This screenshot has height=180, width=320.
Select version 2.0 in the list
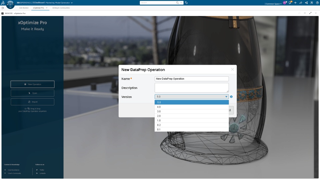192,116
